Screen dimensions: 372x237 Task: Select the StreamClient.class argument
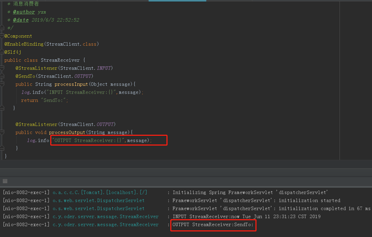pyautogui.click(x=71, y=44)
